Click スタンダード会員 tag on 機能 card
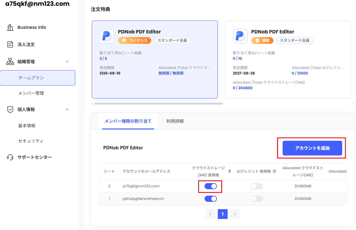 point(295,40)
